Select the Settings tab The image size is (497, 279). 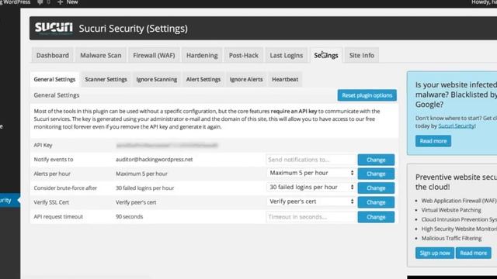(326, 55)
